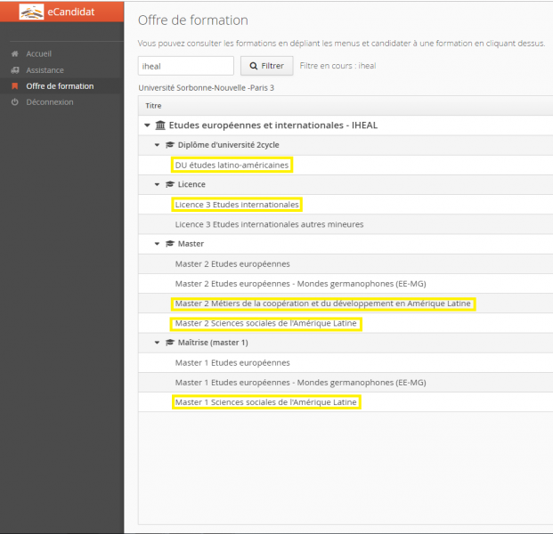The image size is (553, 534).
Task: Click the Offre de formation bookmark icon
Action: coord(15,86)
